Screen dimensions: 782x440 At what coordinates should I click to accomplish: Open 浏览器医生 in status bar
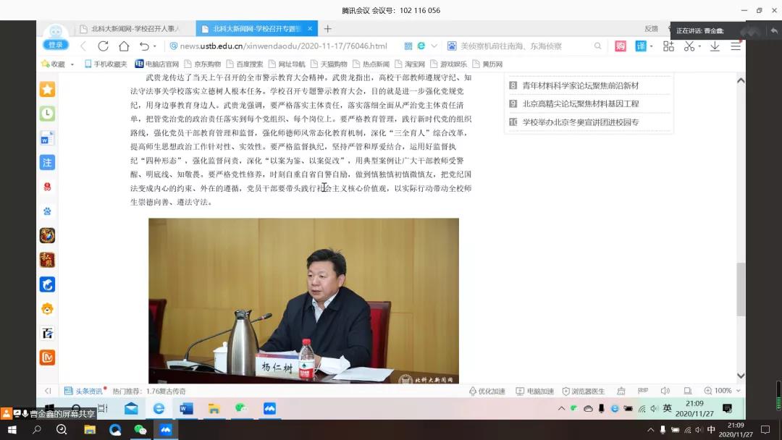[x=584, y=392]
